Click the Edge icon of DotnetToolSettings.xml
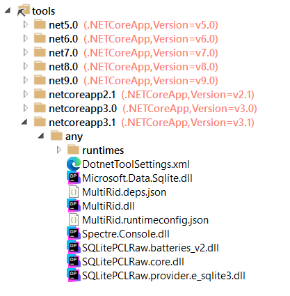 click(74, 164)
